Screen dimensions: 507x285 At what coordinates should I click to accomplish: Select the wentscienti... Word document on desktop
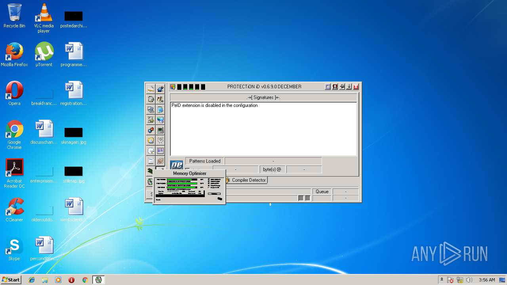[74, 210]
